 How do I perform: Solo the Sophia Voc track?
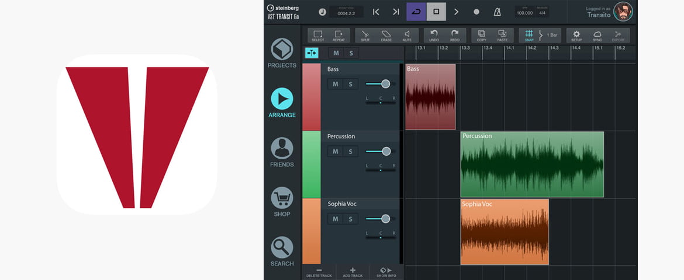(350, 219)
